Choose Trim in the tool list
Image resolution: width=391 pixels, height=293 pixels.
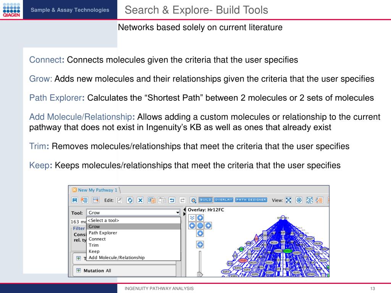(133, 245)
